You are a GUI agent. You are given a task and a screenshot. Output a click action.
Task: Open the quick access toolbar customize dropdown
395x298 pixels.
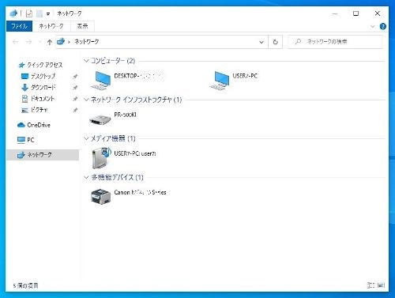[48, 13]
